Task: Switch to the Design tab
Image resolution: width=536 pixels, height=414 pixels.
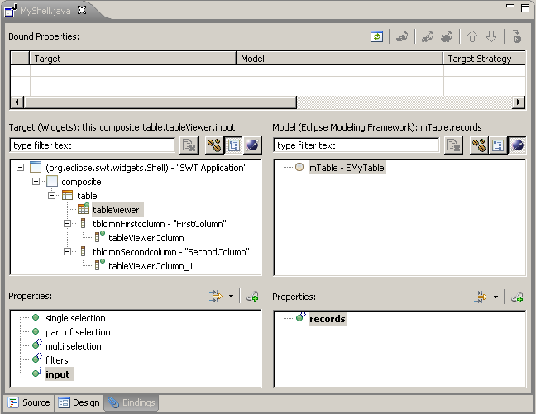Action: [x=79, y=402]
